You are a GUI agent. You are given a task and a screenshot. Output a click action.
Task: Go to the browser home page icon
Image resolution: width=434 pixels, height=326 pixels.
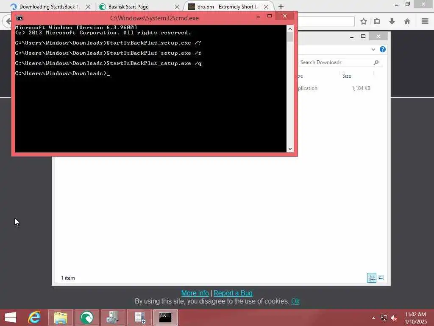click(407, 21)
